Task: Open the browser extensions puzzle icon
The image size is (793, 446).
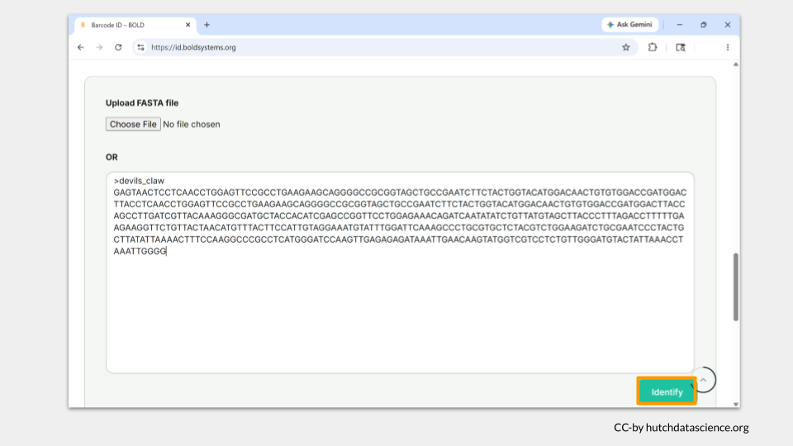Action: click(653, 47)
